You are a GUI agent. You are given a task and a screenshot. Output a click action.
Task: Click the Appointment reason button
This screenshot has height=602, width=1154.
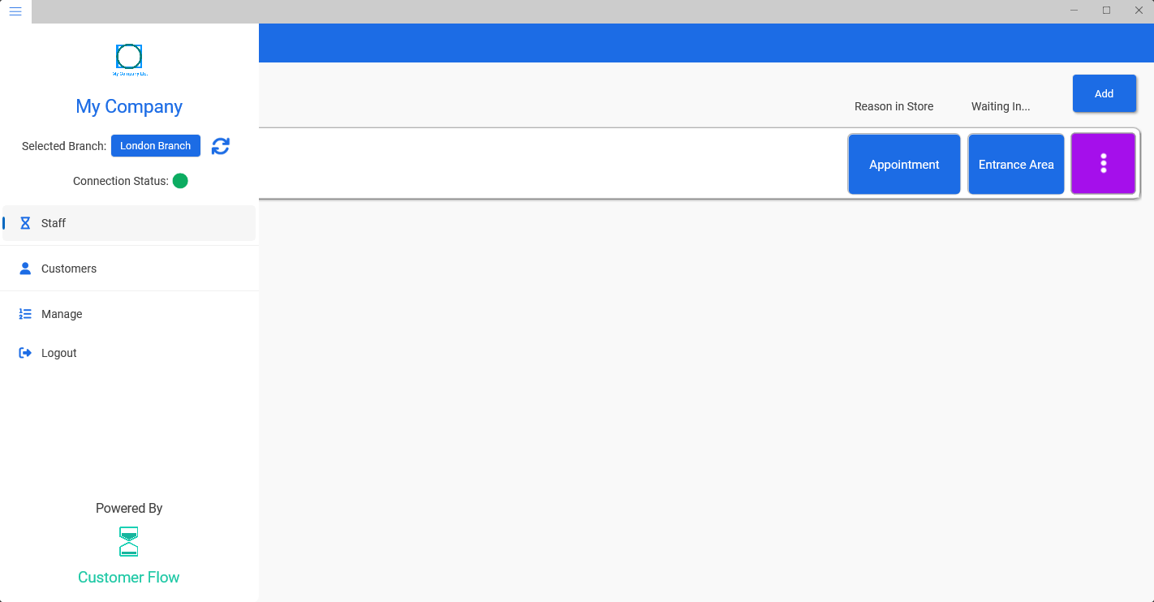[x=904, y=164]
